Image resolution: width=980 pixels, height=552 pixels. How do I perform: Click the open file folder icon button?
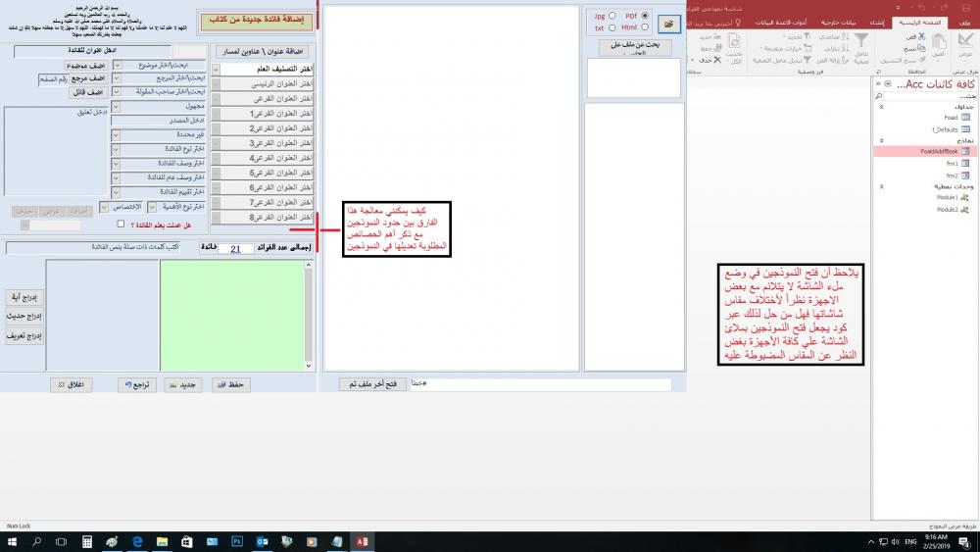point(668,24)
